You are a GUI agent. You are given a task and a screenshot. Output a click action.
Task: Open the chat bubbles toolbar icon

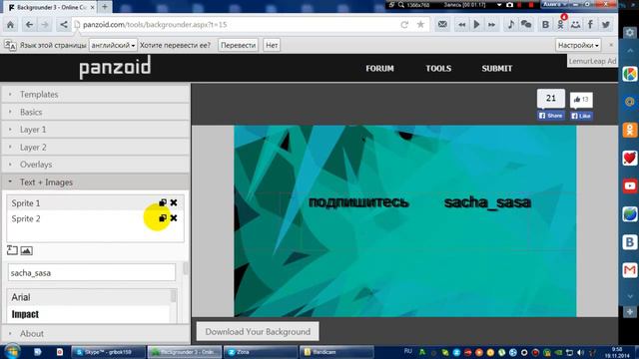[526, 25]
